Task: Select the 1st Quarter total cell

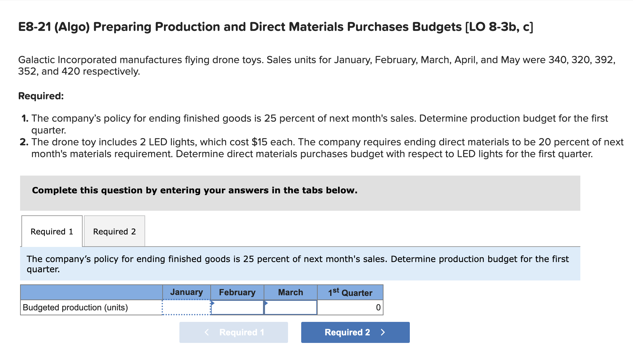Action: tap(350, 307)
